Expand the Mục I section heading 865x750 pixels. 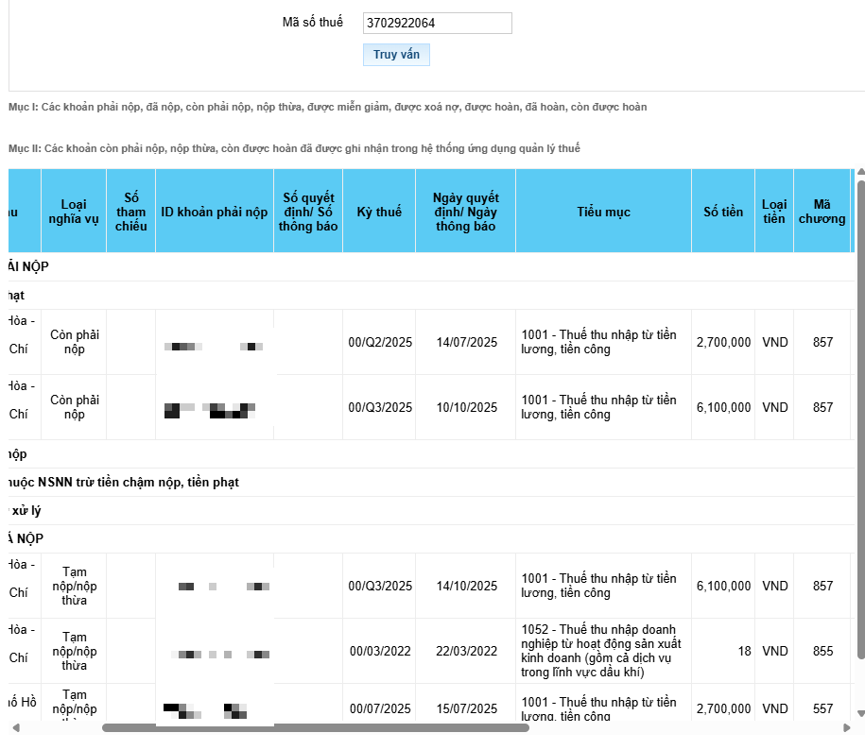[x=327, y=107]
